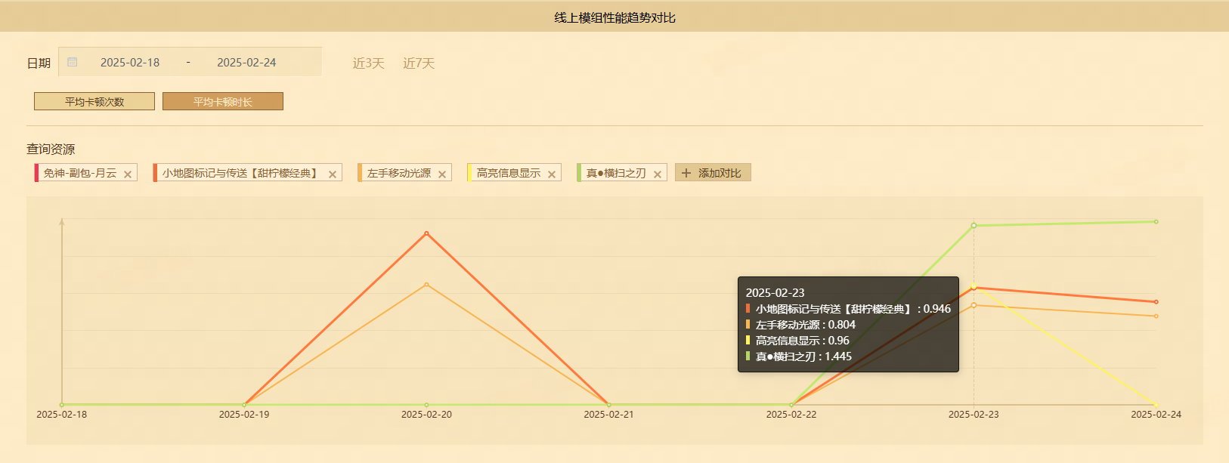
Task: Click the dark-orange data point on 2025-02-24
Action: click(1156, 302)
